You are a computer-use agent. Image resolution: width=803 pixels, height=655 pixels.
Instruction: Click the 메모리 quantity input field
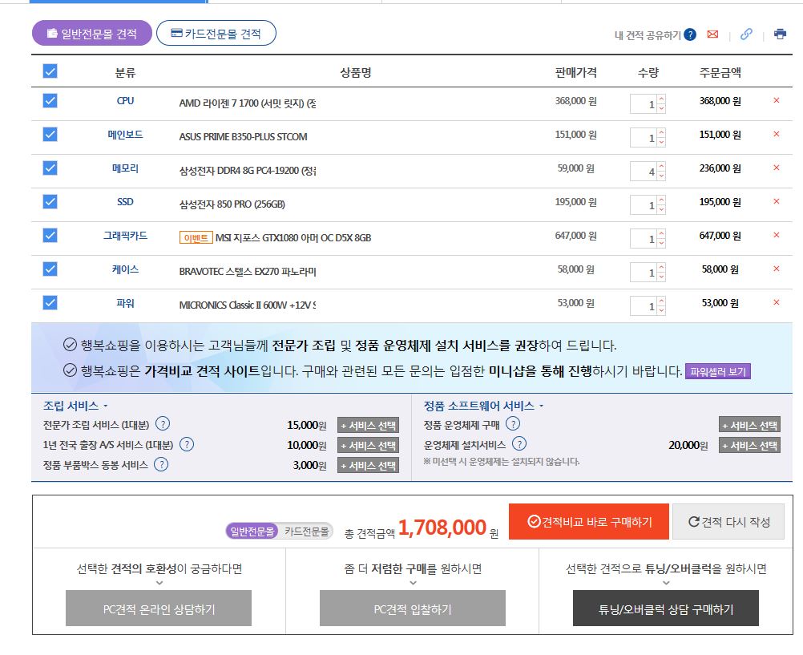tap(644, 172)
